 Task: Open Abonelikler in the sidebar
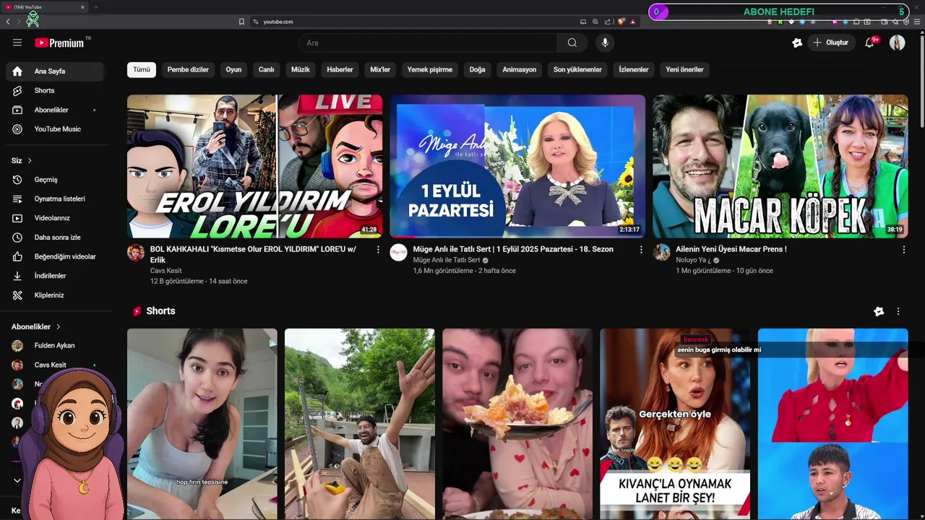click(x=55, y=110)
